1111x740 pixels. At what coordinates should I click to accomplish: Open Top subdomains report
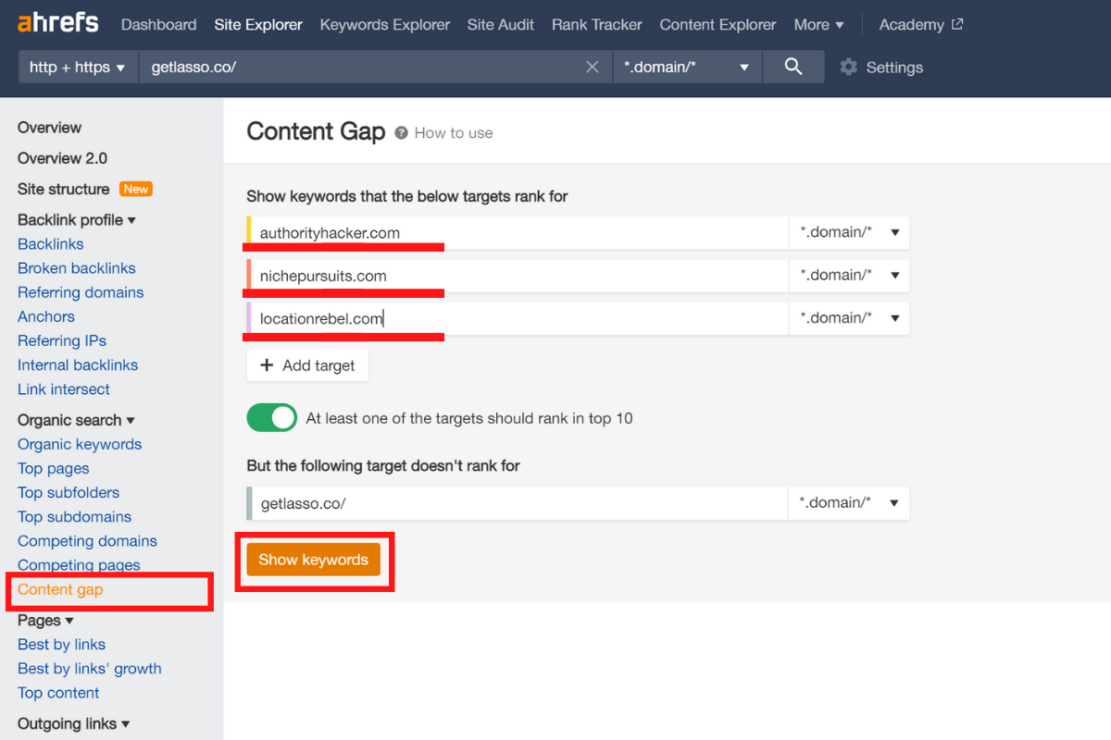pos(74,516)
